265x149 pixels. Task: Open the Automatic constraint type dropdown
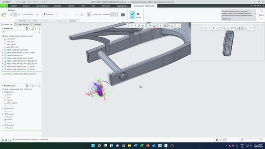tap(50, 14)
